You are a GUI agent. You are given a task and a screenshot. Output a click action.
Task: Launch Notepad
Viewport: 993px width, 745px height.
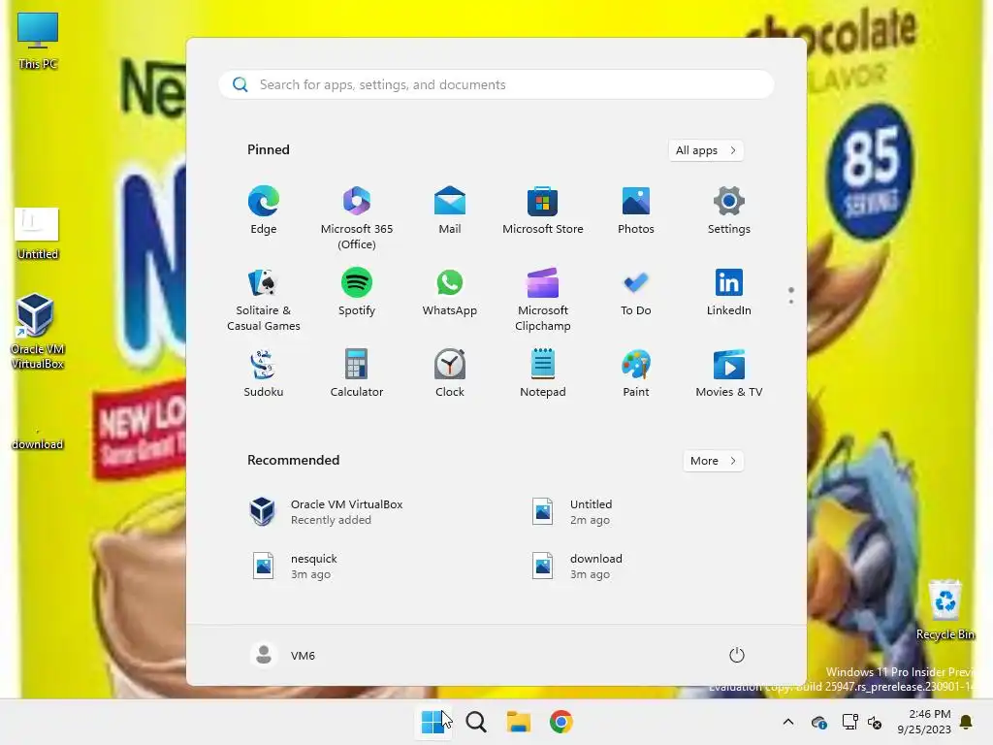[x=543, y=373]
